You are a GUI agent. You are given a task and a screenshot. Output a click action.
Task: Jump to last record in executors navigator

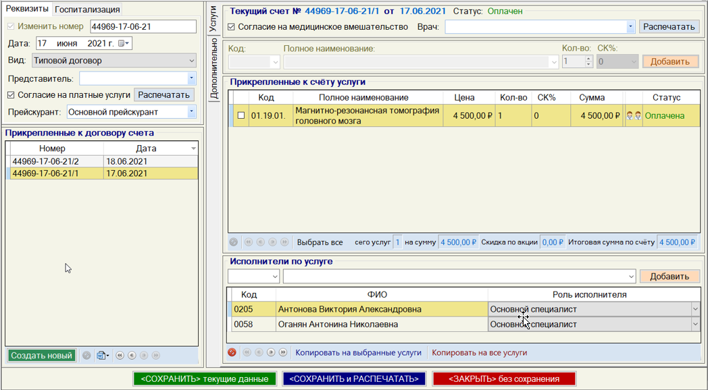pyautogui.click(x=282, y=352)
